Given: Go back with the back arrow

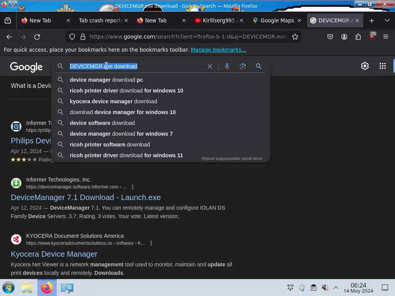Looking at the screenshot, I should [9, 37].
